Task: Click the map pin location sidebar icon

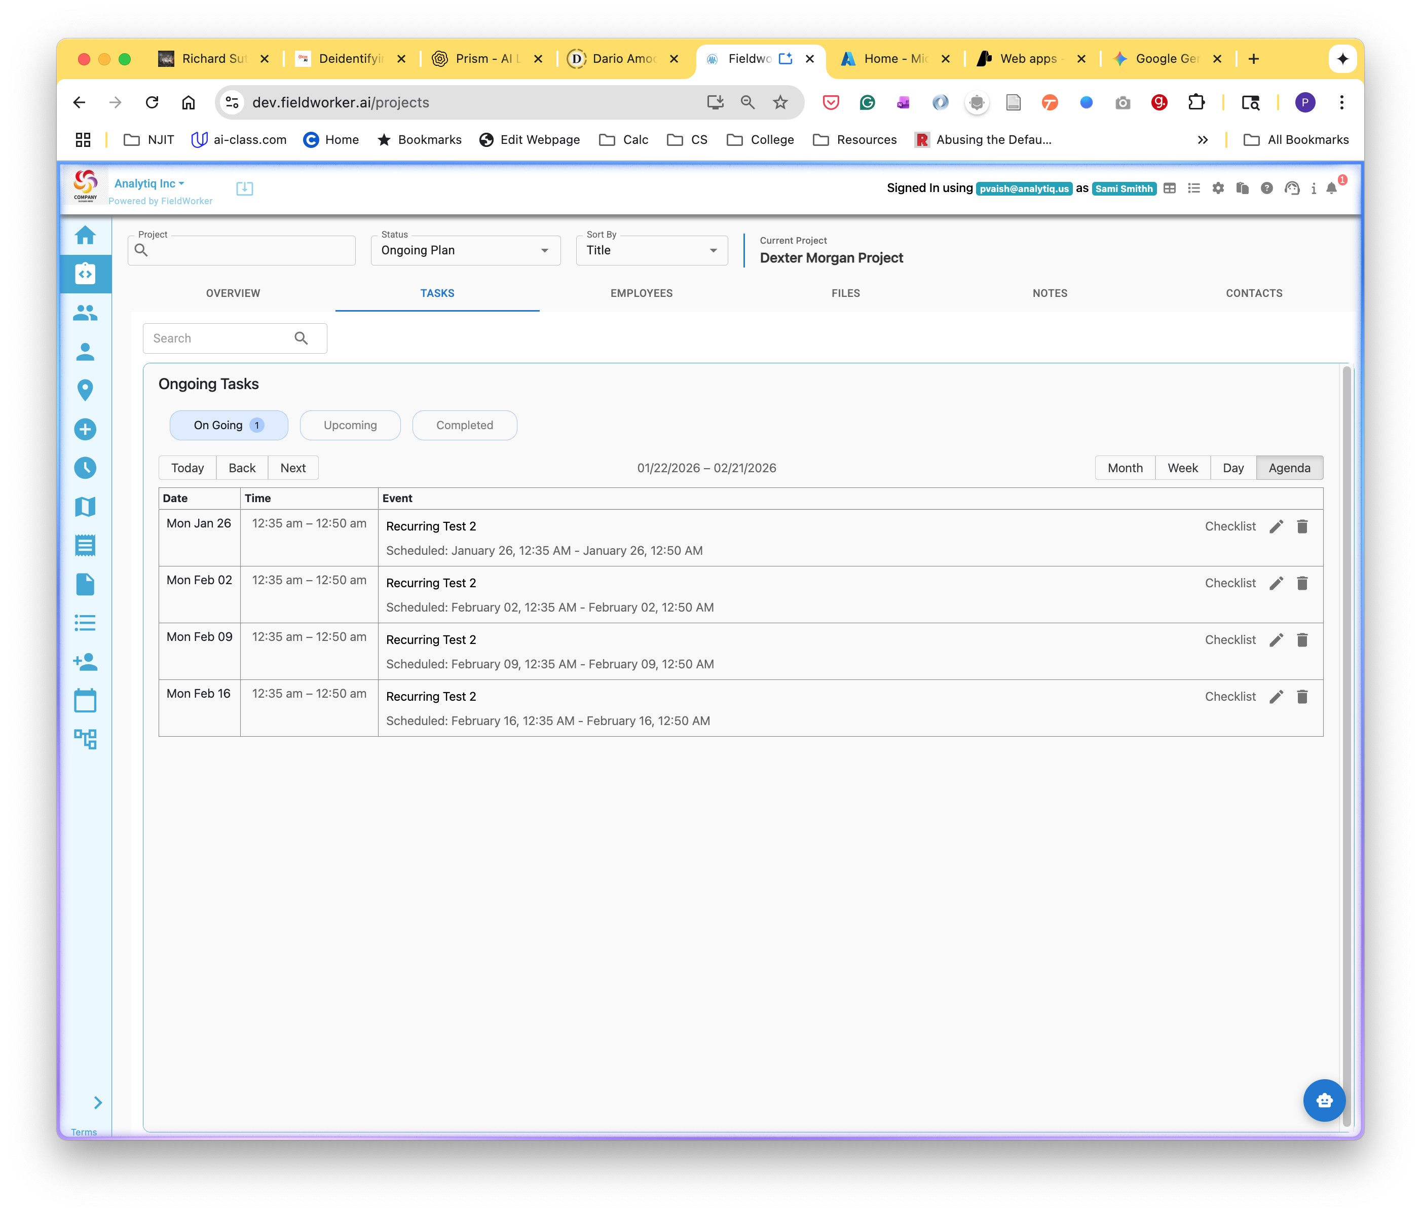Action: [85, 390]
